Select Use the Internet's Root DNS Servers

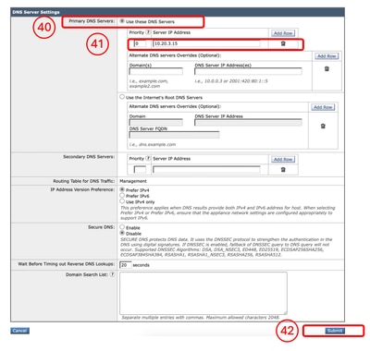(122, 97)
